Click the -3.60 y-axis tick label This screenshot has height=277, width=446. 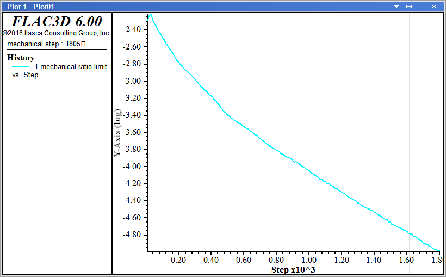pyautogui.click(x=132, y=132)
